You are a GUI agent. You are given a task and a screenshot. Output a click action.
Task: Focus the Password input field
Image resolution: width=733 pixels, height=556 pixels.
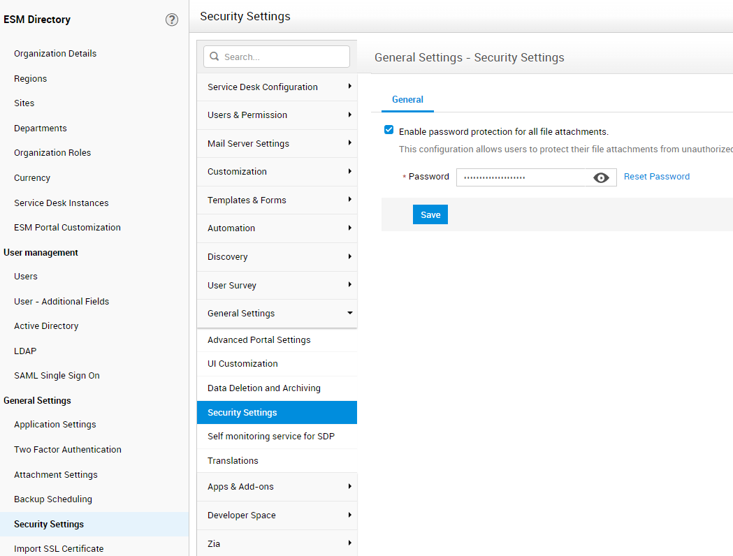[x=521, y=177]
